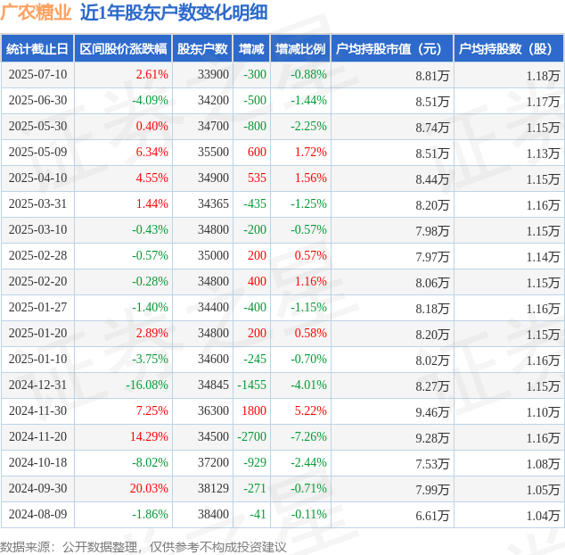
Task: Click the 数据来源 disclaimer footer text
Action: point(143,547)
